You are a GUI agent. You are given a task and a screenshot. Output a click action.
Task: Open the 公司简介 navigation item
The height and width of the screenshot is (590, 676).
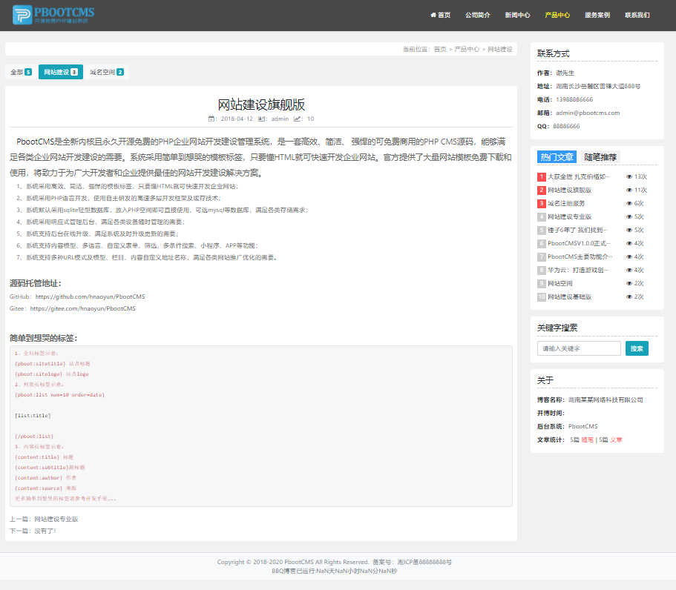[x=478, y=15]
